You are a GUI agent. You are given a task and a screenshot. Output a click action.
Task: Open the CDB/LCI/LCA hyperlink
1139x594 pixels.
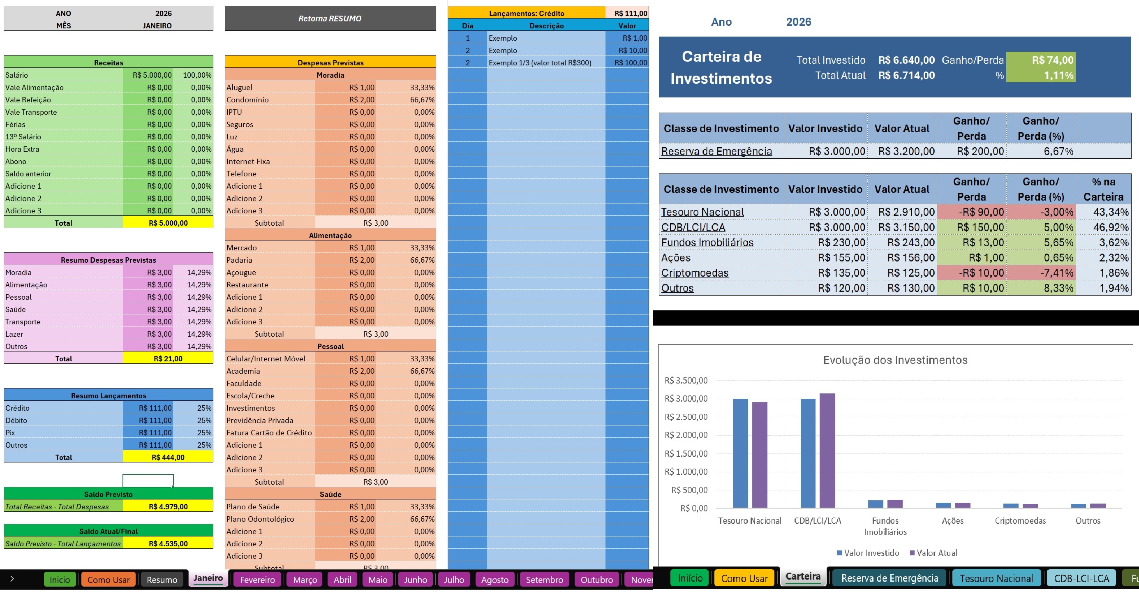(x=693, y=227)
